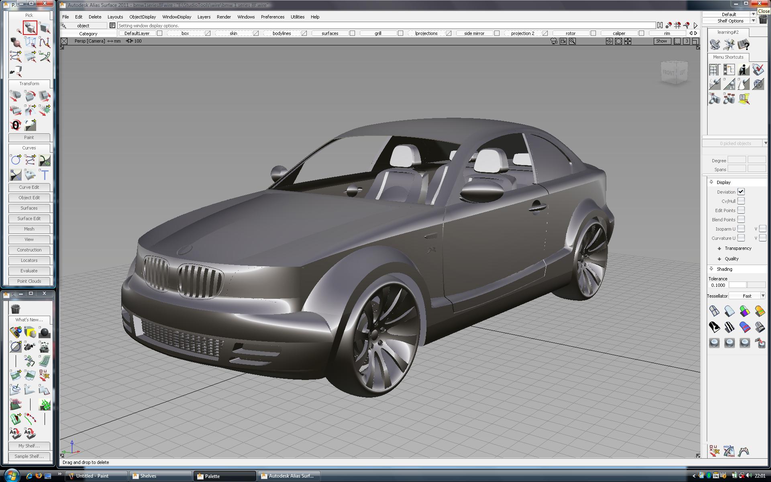Open the Render menu
Screen dimensions: 771x482
224,17
